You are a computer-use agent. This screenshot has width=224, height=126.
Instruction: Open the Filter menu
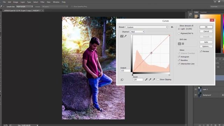tap(42, 2)
